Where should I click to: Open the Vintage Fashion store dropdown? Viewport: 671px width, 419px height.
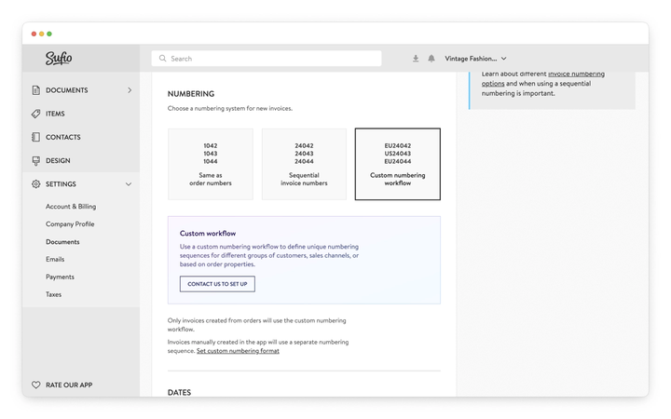pyautogui.click(x=475, y=59)
